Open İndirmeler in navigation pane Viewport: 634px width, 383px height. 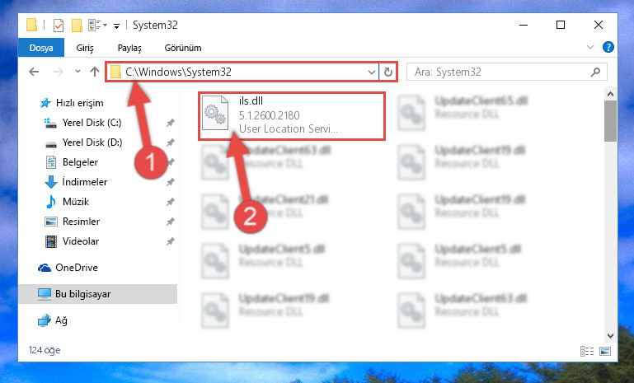click(85, 182)
